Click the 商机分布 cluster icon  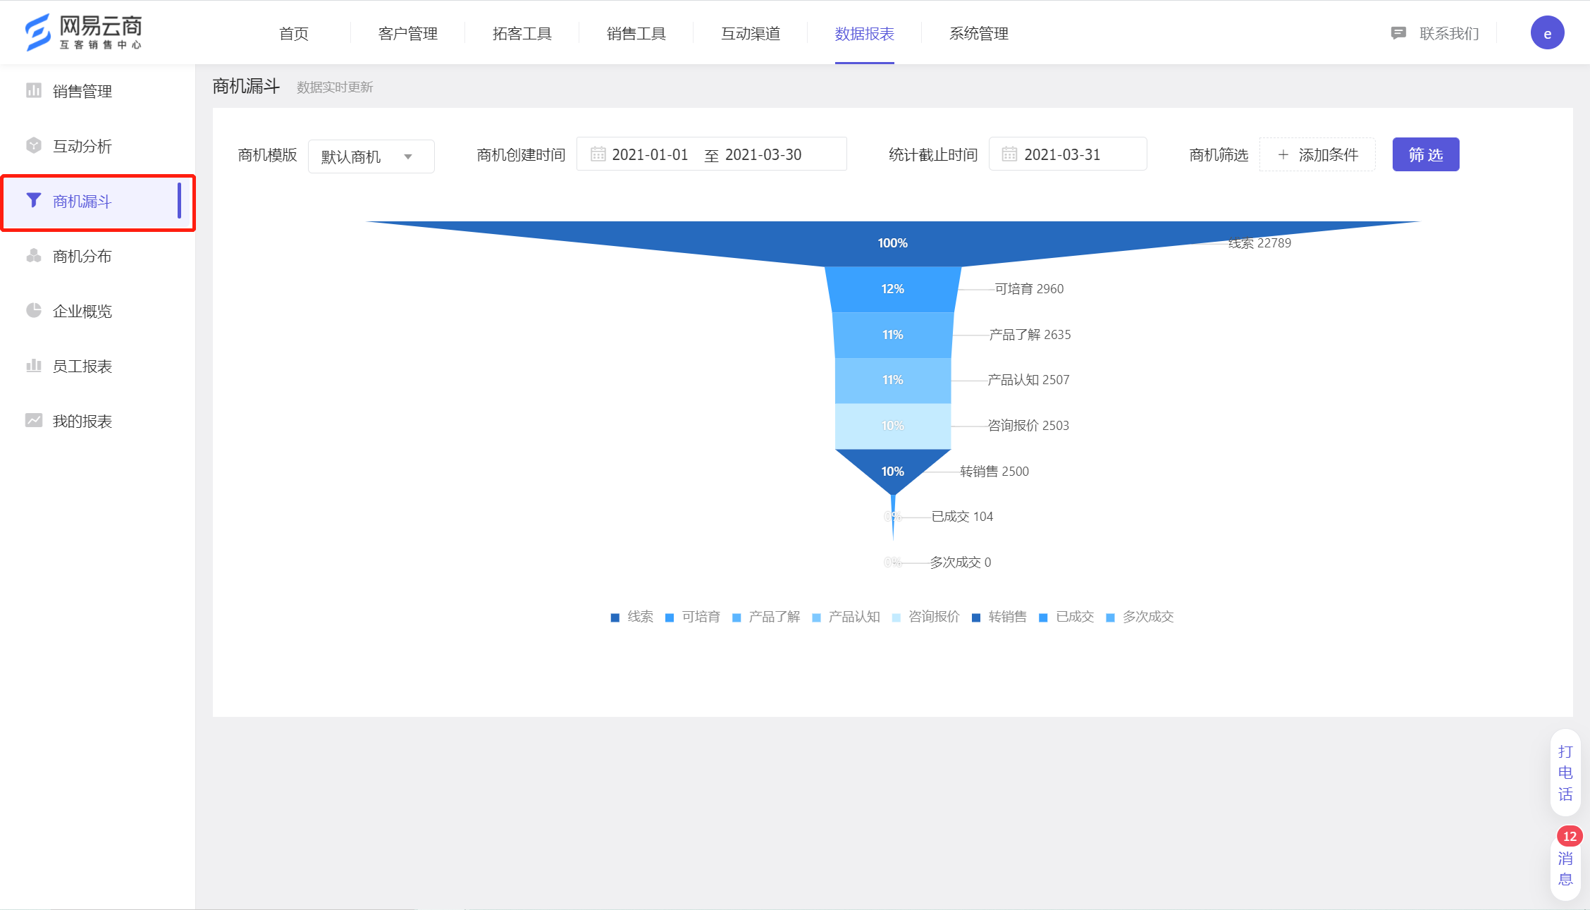coord(33,255)
